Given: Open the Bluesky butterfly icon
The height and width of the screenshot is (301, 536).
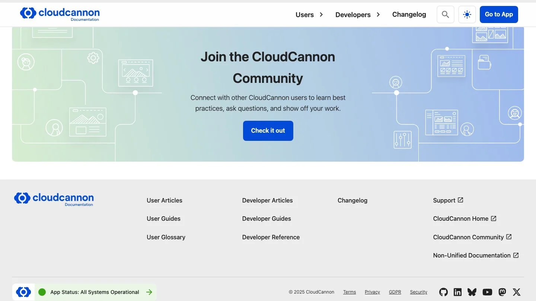Looking at the screenshot, I should point(472,292).
